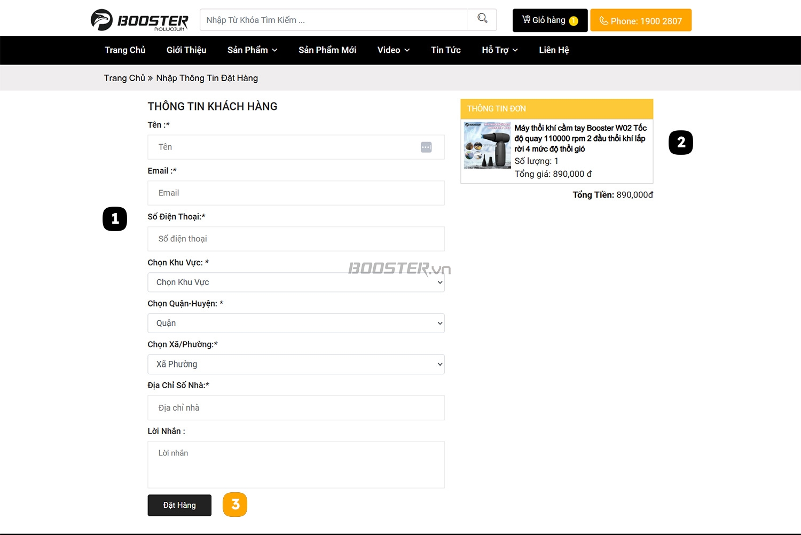
Task: Click the THÔNG TIN ĐƠN header
Action: click(x=557, y=109)
